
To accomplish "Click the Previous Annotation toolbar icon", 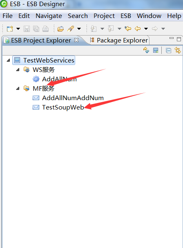I will coord(111,29).
